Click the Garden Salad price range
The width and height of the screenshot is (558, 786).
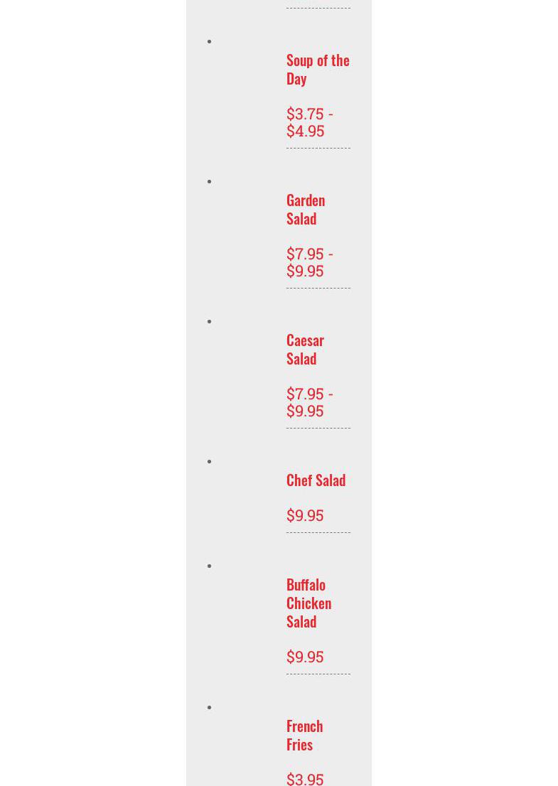coord(309,262)
